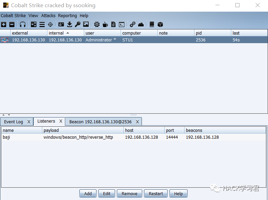Switch to session table view icon
Image resolution: width=268 pixels, height=200 pixels.
click(x=42, y=25)
